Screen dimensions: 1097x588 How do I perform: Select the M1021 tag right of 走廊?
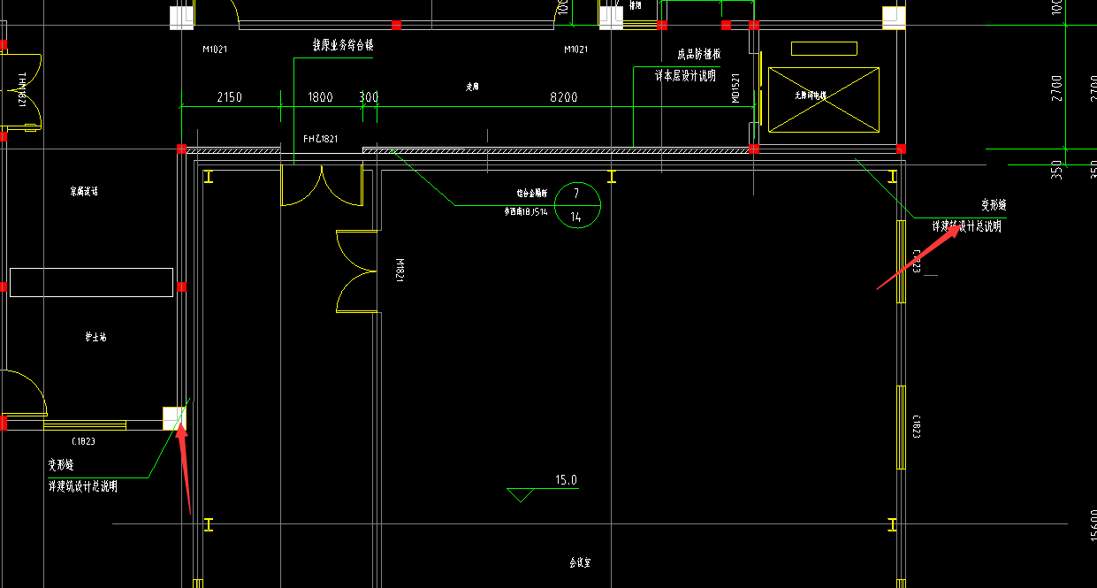576,50
